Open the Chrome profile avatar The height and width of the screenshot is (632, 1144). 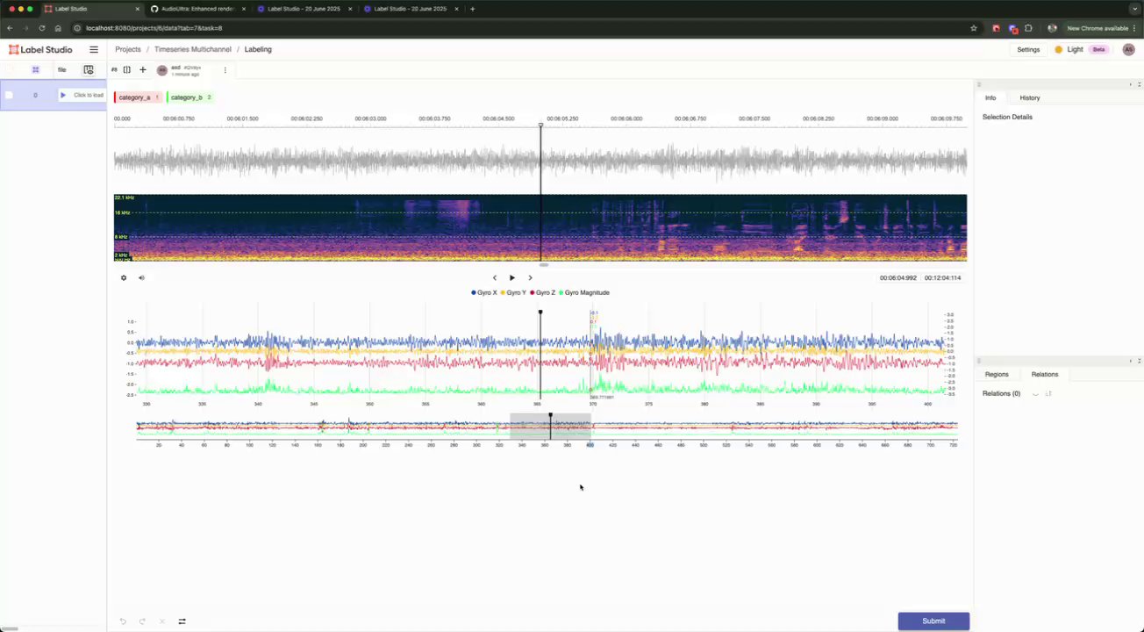(x=1052, y=28)
